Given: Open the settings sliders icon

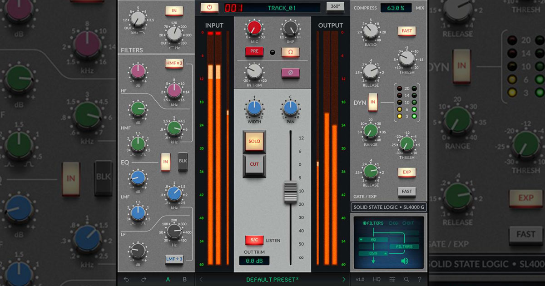Looking at the screenshot, I should (x=392, y=280).
